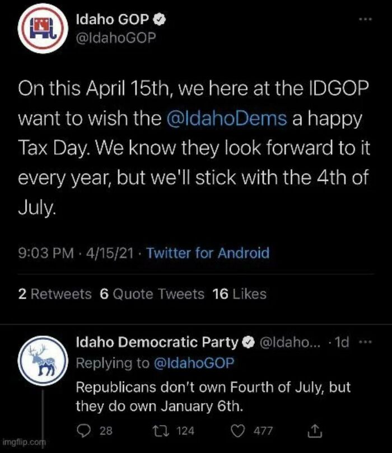This screenshot has height=453, width=392.
Task: View the 2 Retweets list
Action: (54, 294)
